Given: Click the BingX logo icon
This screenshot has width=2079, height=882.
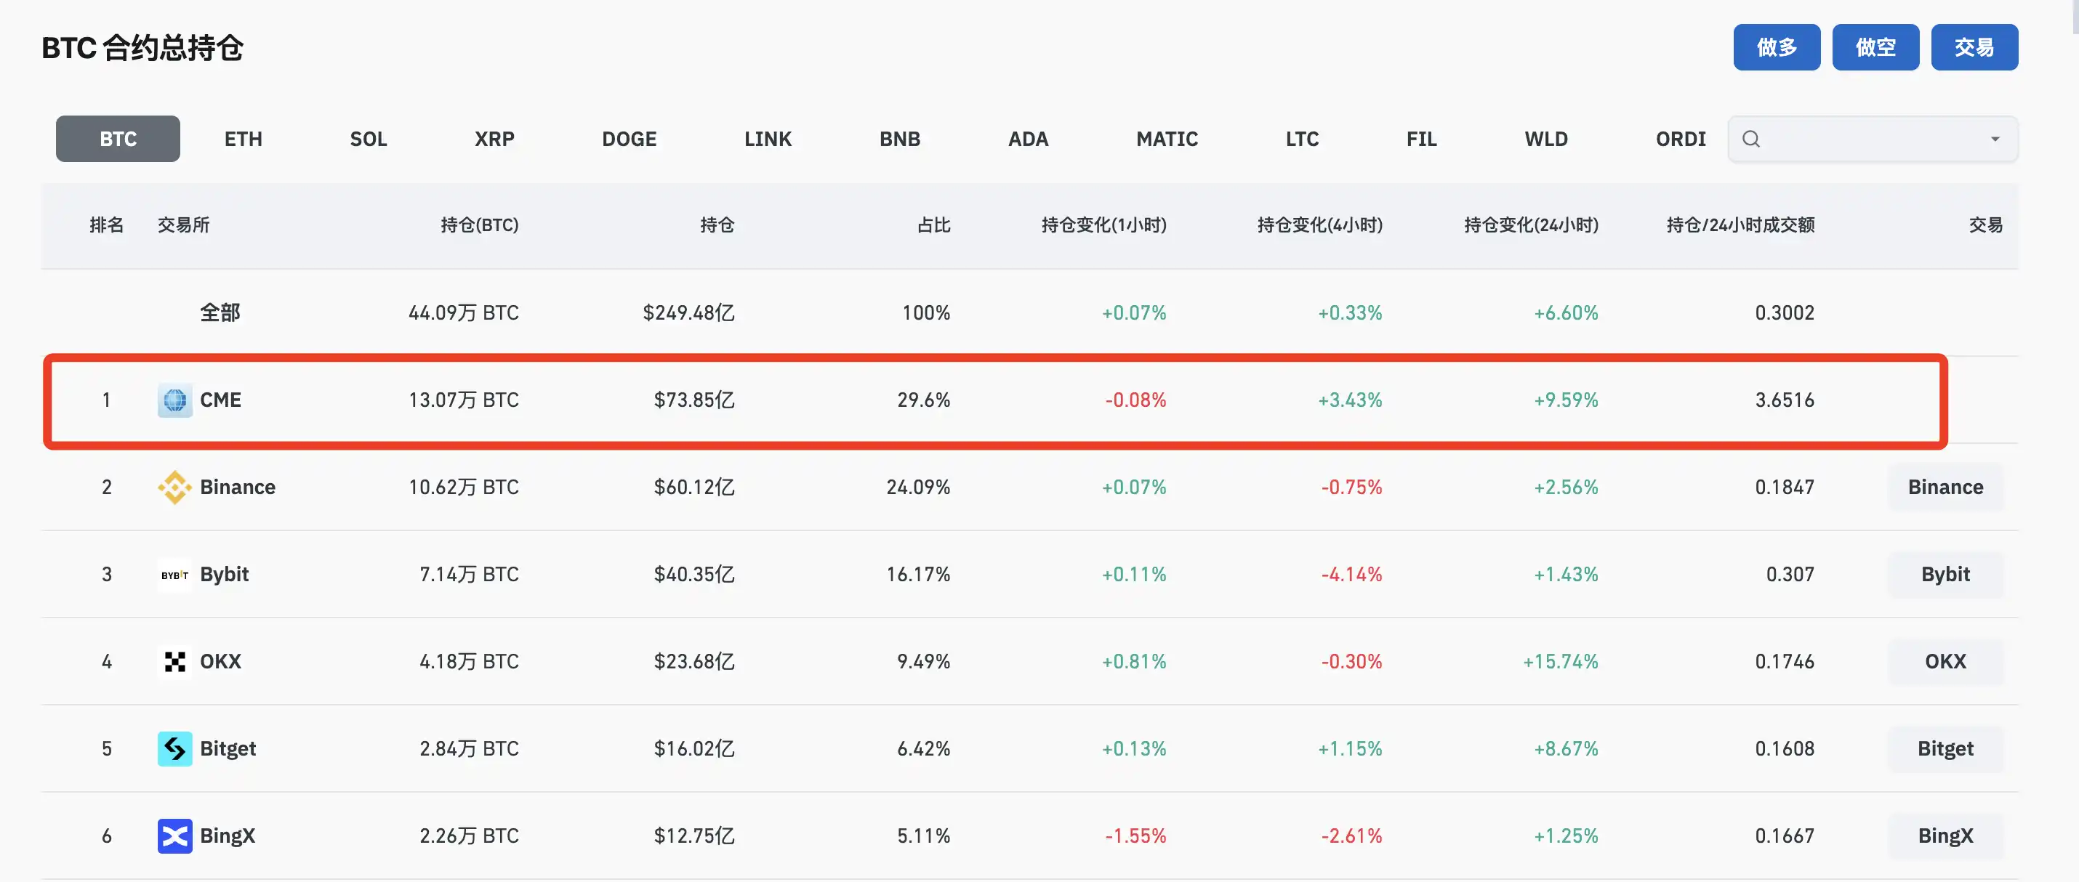Looking at the screenshot, I should tap(174, 836).
